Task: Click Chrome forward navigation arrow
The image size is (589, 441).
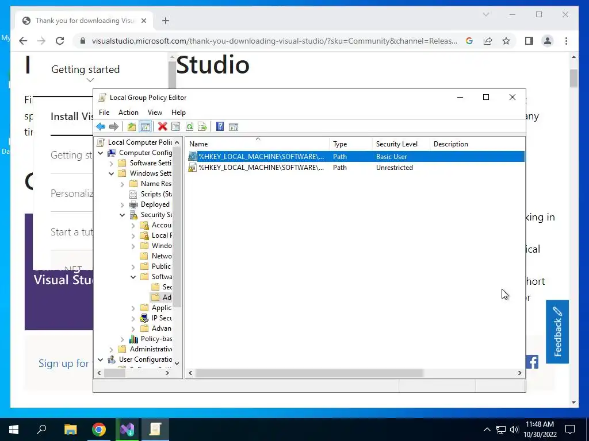Action: [x=41, y=41]
